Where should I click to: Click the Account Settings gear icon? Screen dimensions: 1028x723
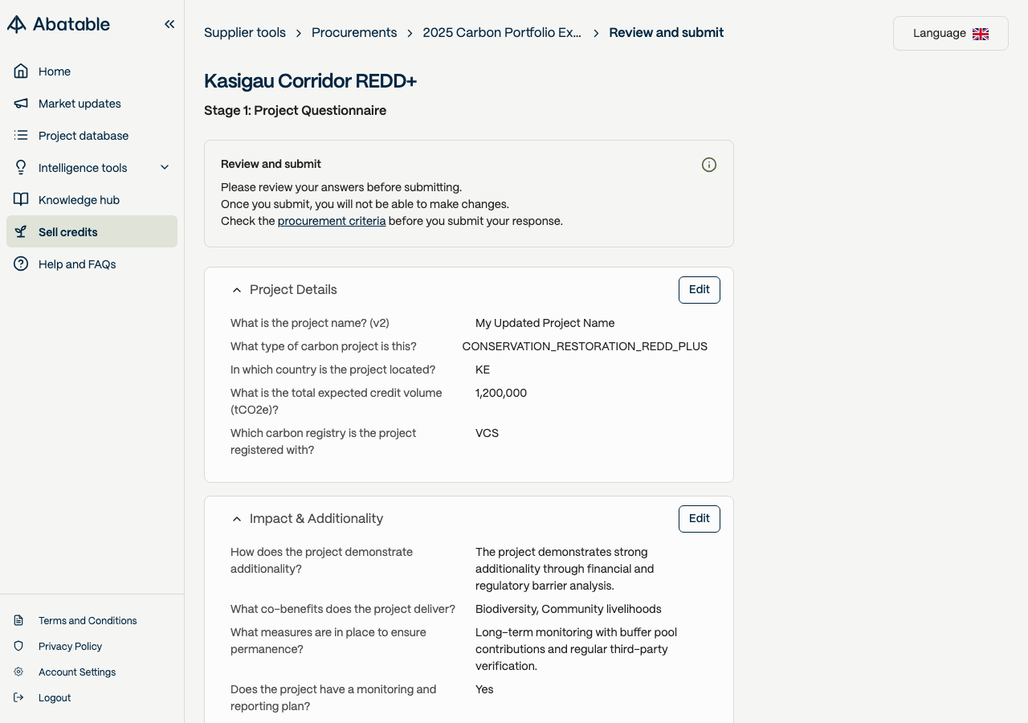pos(18,672)
